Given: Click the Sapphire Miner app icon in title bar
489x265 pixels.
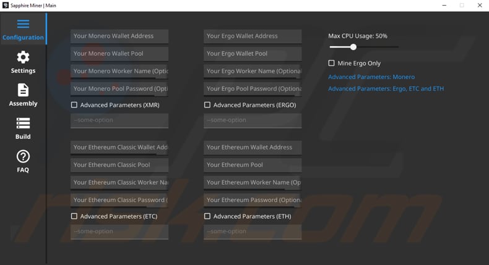Looking at the screenshot, I should pos(6,6).
